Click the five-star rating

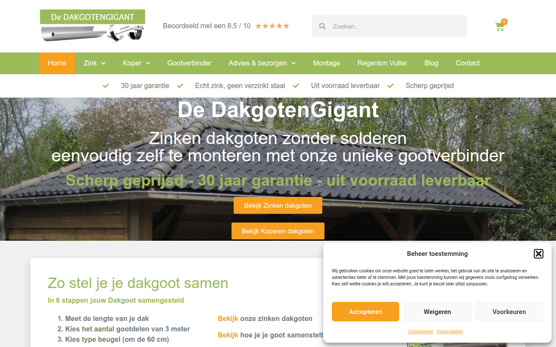[x=272, y=26]
